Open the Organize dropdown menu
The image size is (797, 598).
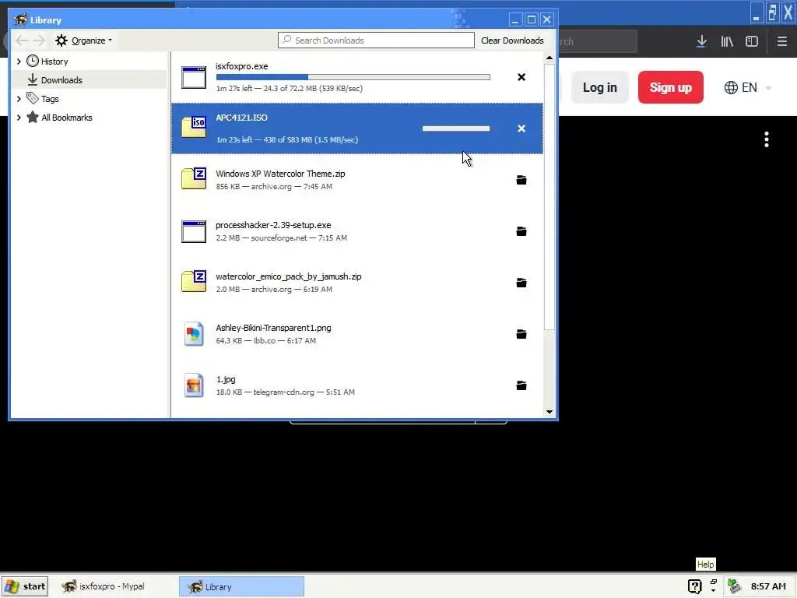[x=84, y=40]
